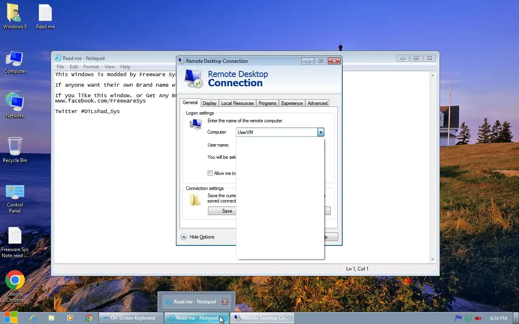519x324 pixels.
Task: Click the Remote Desktop title bar icon
Action: [x=182, y=61]
